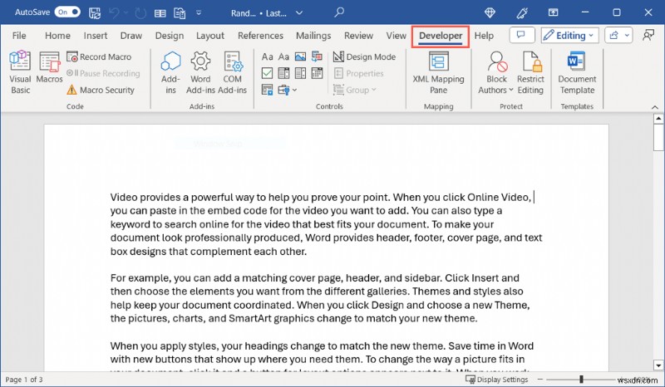Switch to the References tab
The height and width of the screenshot is (387, 665).
point(260,36)
